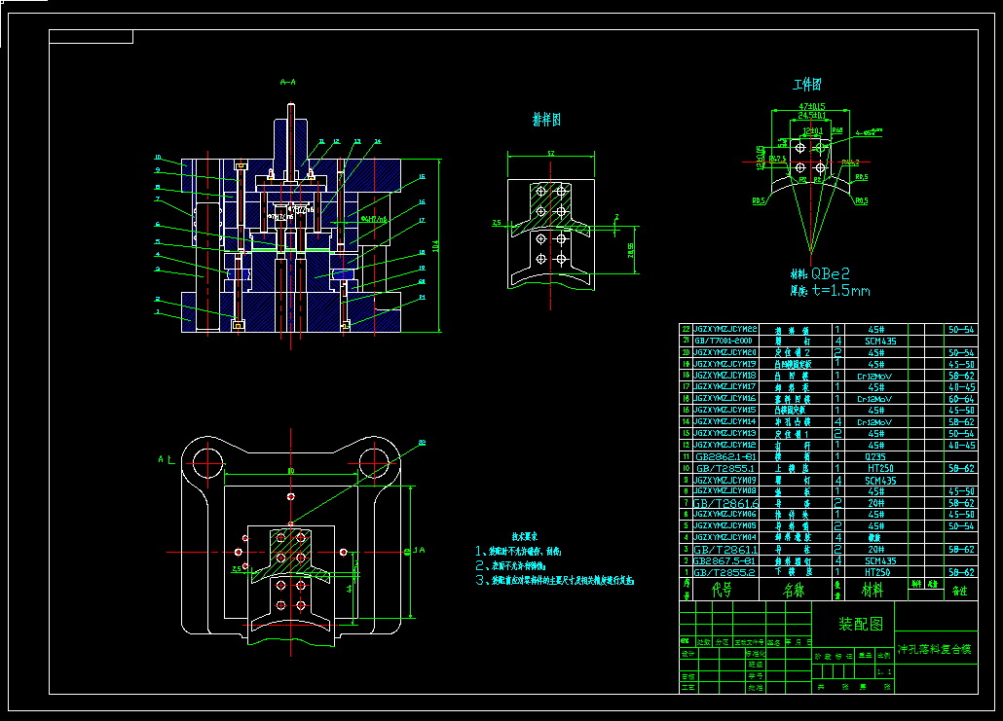Select the GB/T2855.2 code cell

(x=724, y=573)
